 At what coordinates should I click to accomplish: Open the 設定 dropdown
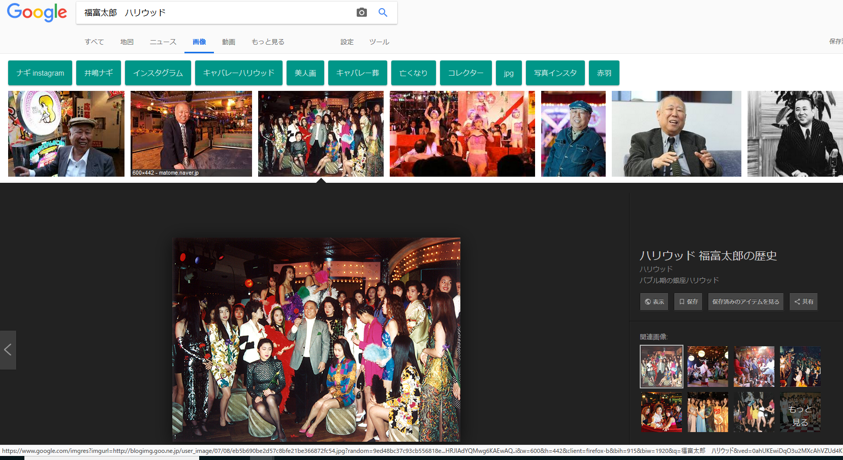(347, 42)
